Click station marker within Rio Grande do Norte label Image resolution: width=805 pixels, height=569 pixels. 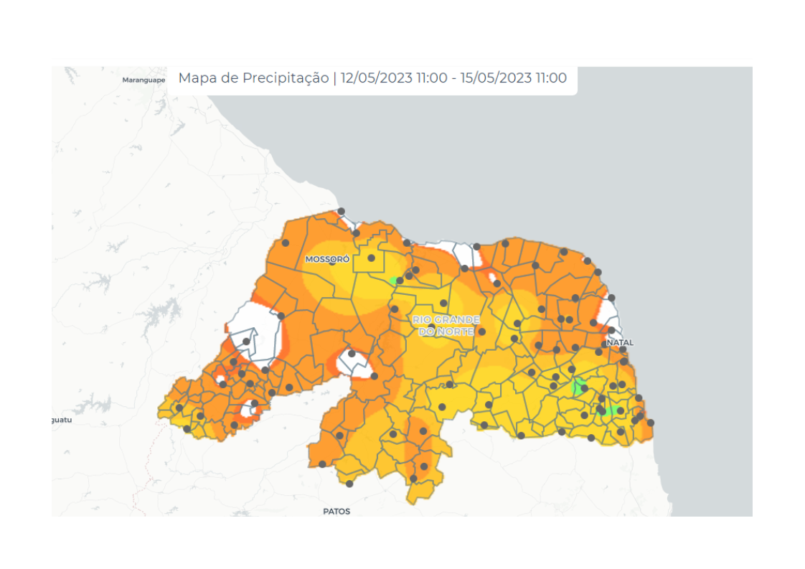tap(431, 327)
